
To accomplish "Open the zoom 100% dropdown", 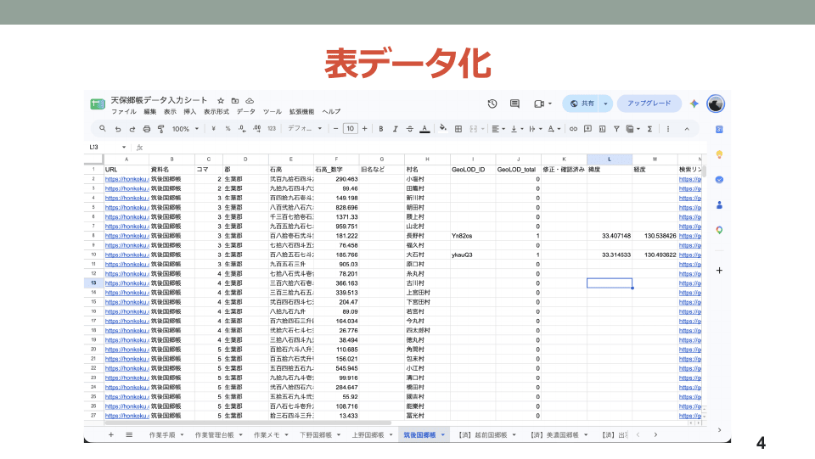I will 186,129.
